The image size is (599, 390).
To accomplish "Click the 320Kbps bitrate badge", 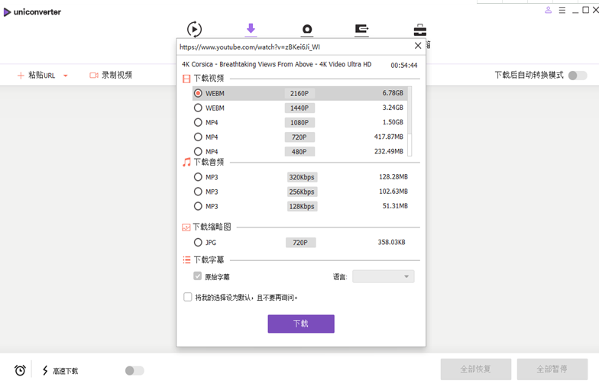I will 302,177.
